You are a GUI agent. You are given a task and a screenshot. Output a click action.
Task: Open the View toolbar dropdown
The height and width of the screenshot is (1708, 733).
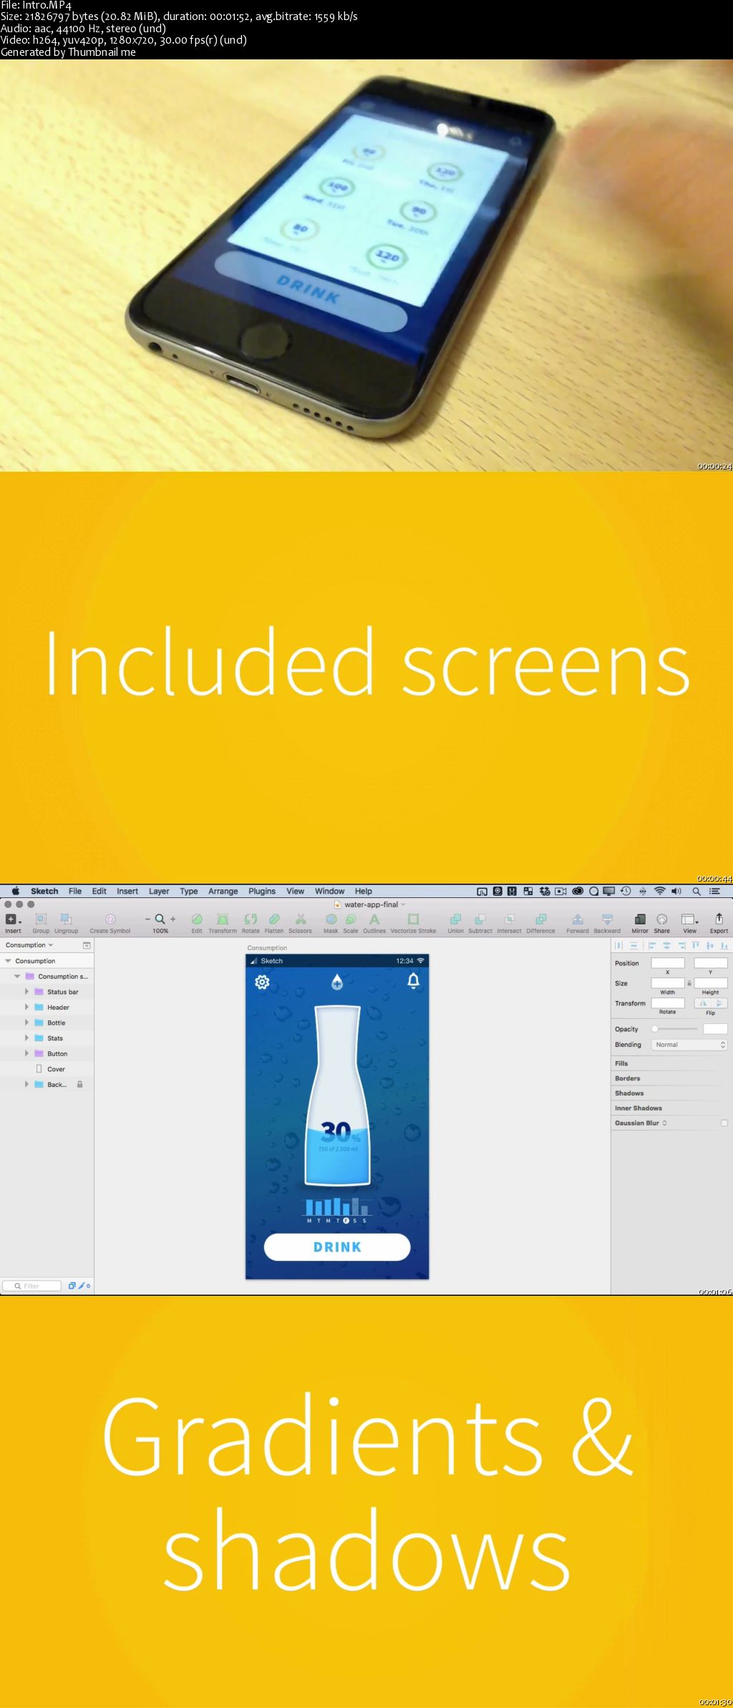pyautogui.click(x=689, y=919)
